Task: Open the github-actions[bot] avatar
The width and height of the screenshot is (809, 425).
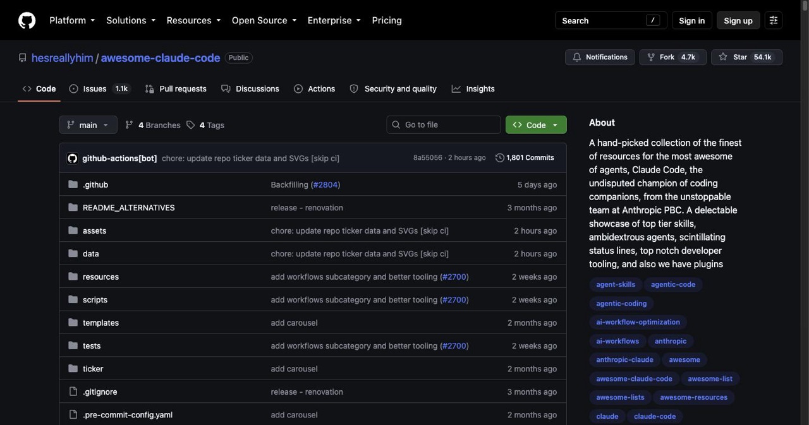Action: point(73,158)
